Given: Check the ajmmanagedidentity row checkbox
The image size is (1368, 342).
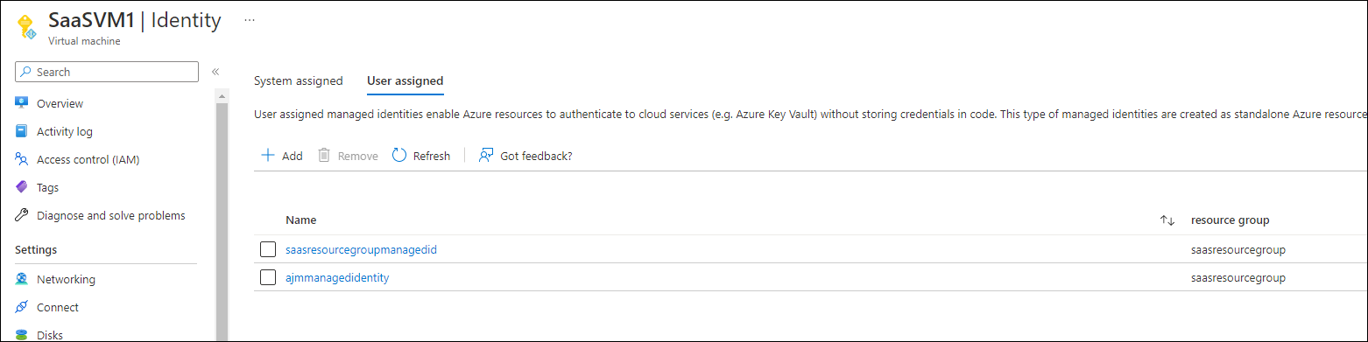Looking at the screenshot, I should [x=268, y=277].
